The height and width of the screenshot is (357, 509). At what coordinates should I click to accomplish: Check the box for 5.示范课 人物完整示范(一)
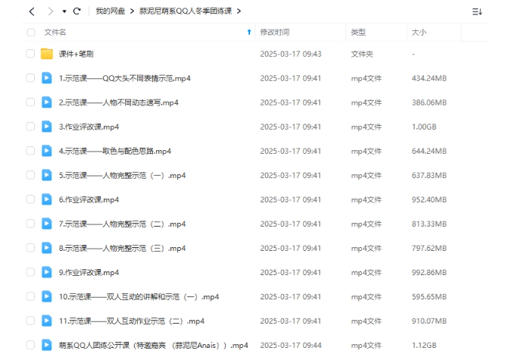coord(30,175)
